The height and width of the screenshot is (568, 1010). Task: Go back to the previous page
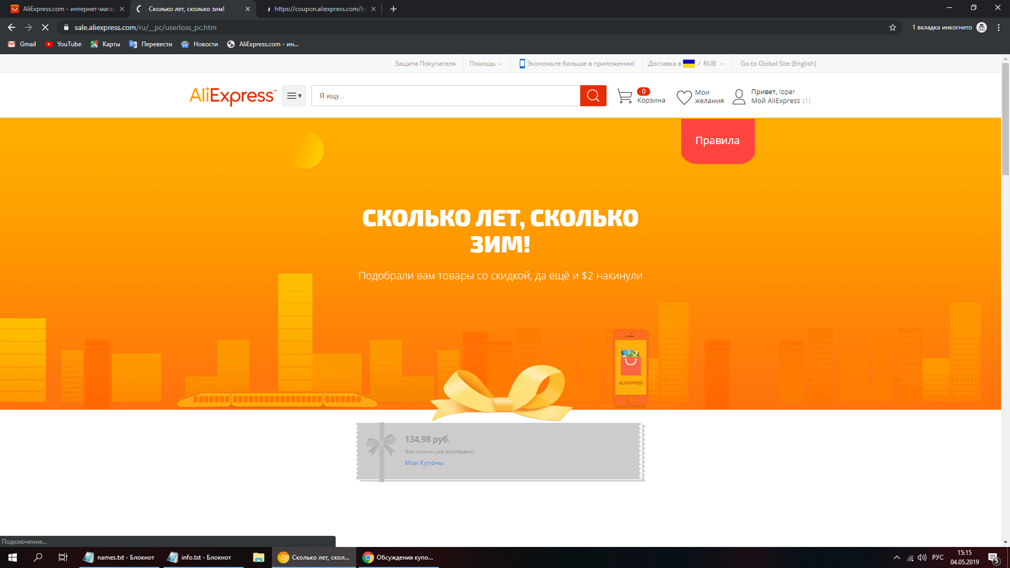point(12,27)
